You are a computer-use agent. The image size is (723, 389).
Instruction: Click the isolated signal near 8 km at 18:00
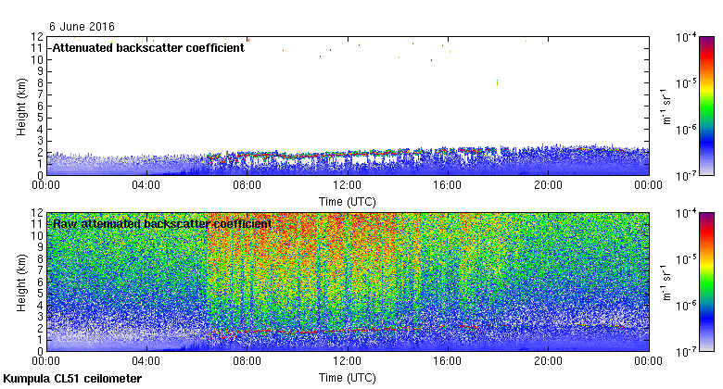(x=497, y=83)
